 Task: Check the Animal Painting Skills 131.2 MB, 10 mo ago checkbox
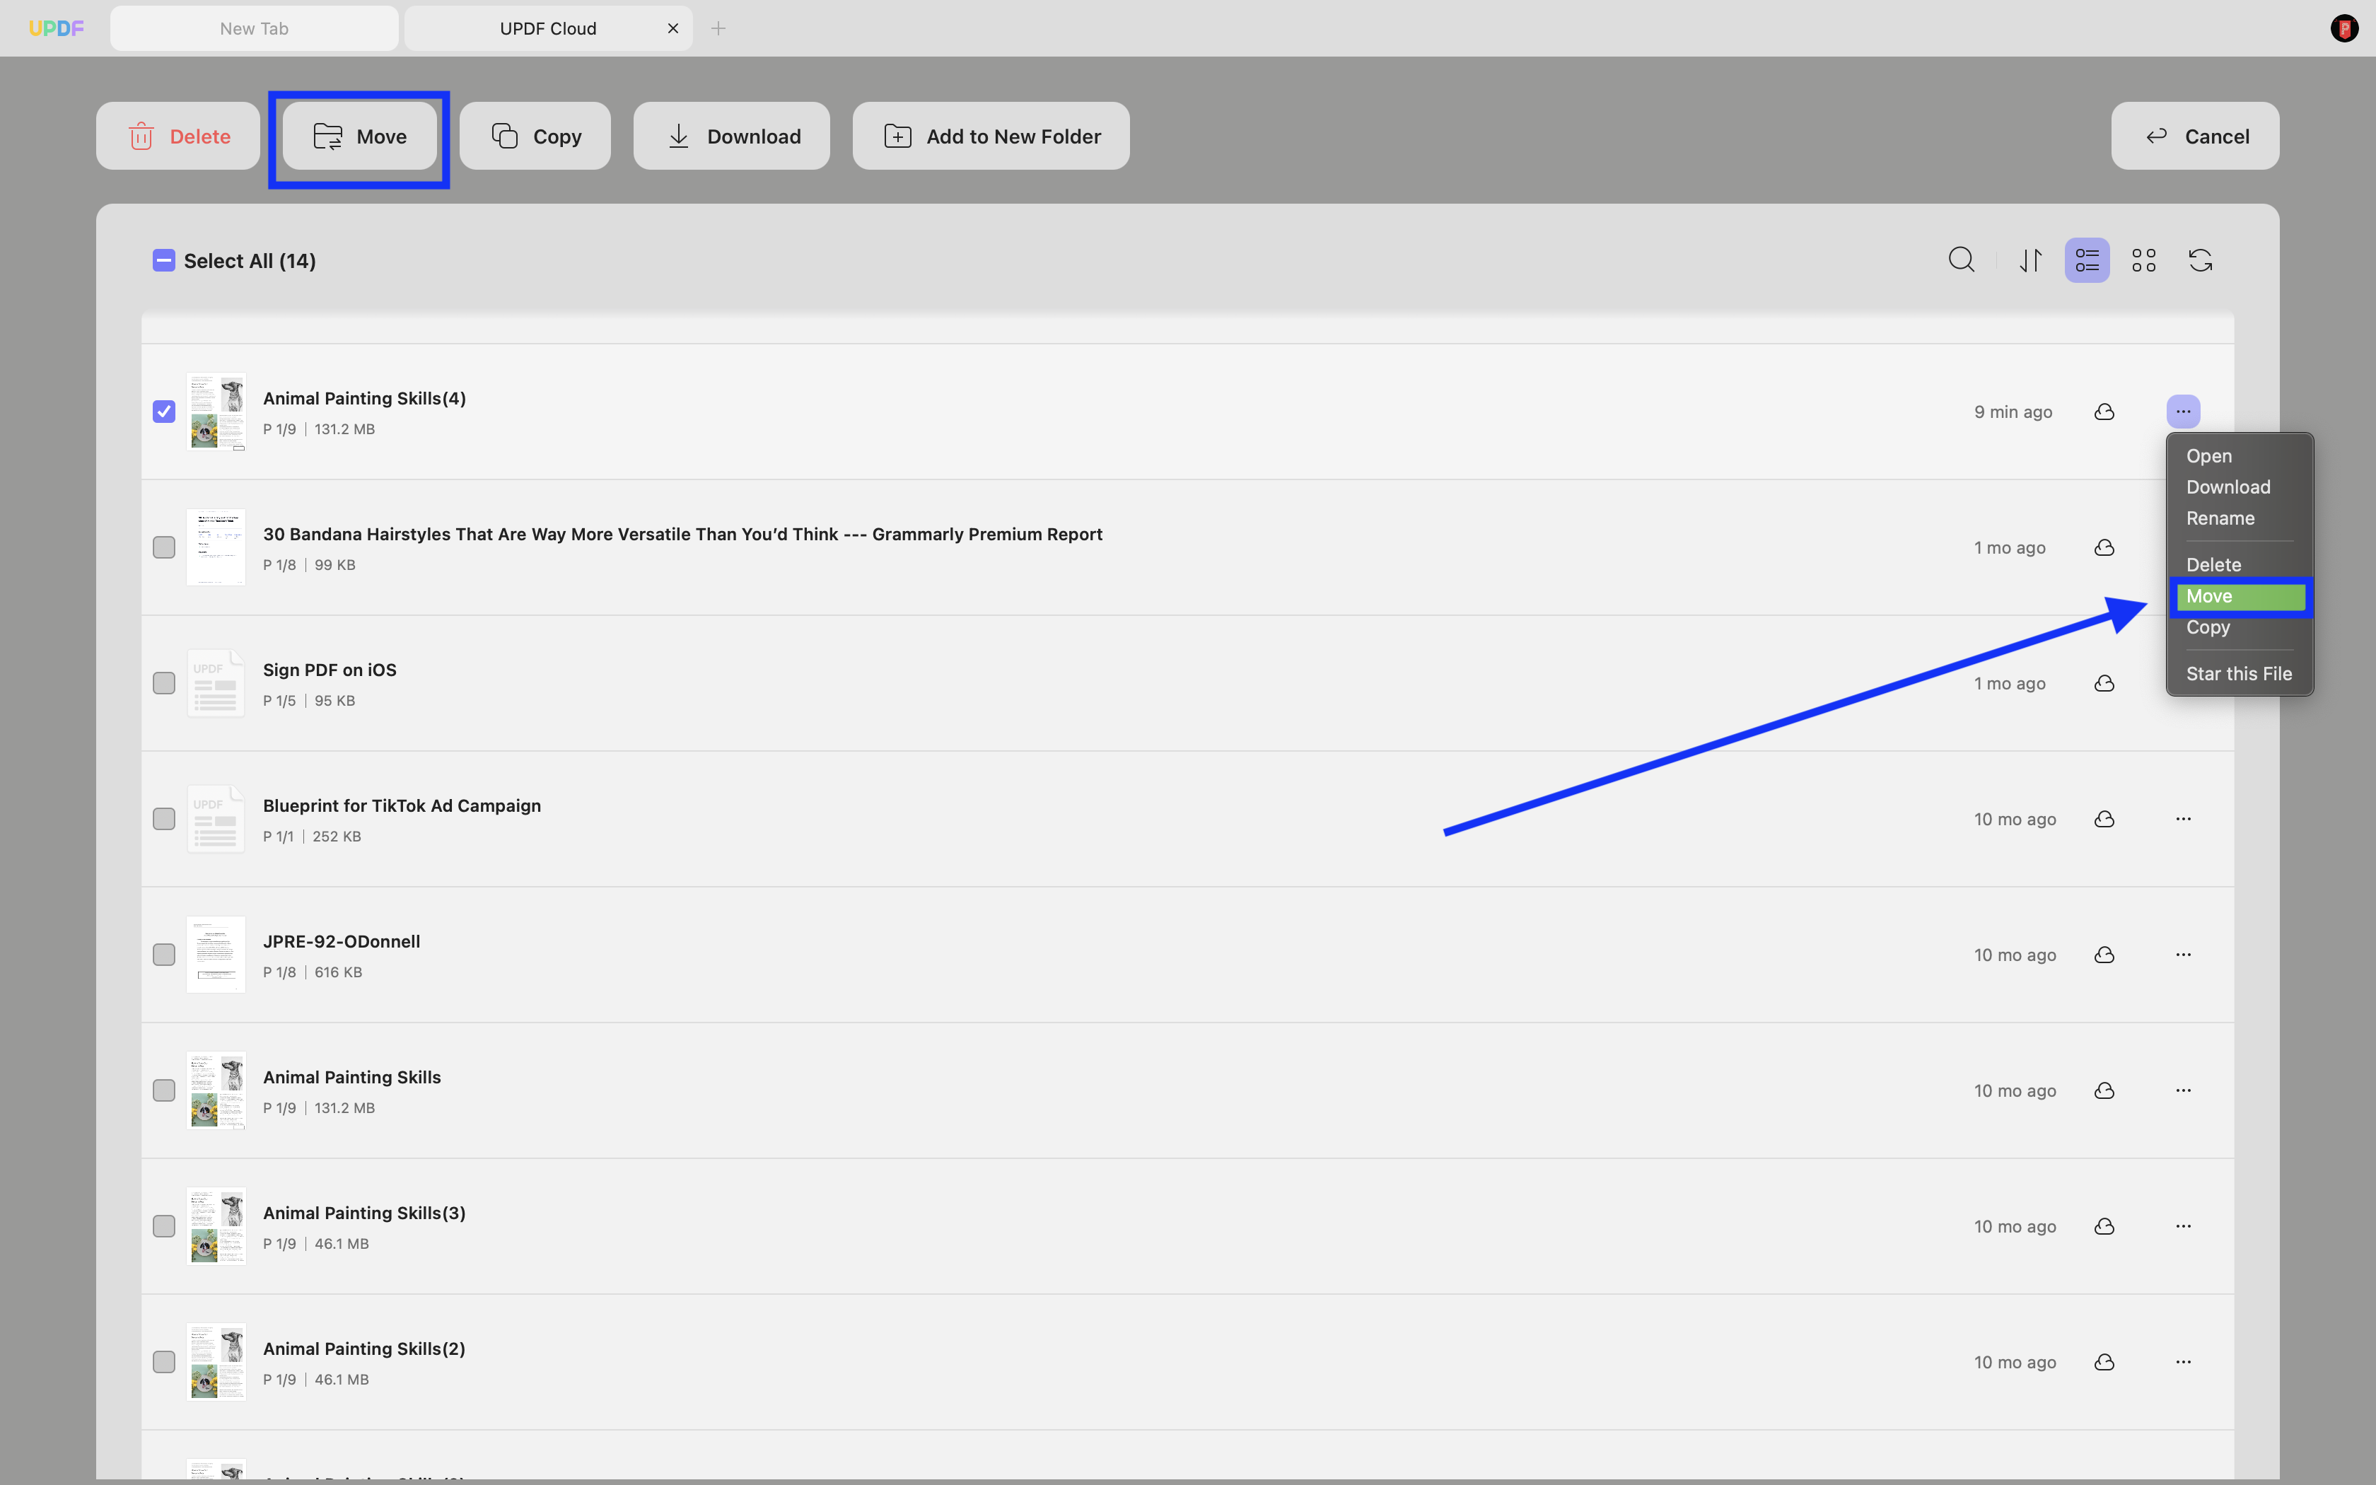click(164, 1090)
